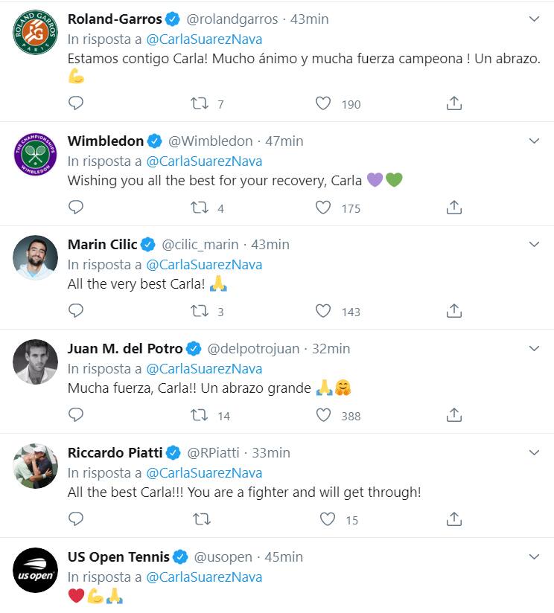Open reply composer on Wimbledon's tweet

(75, 208)
